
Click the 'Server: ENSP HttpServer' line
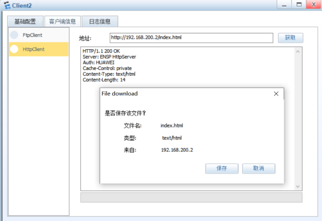[x=109, y=57]
